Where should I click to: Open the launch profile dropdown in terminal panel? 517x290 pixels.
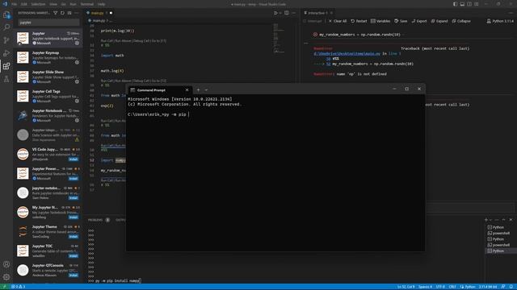490,220
